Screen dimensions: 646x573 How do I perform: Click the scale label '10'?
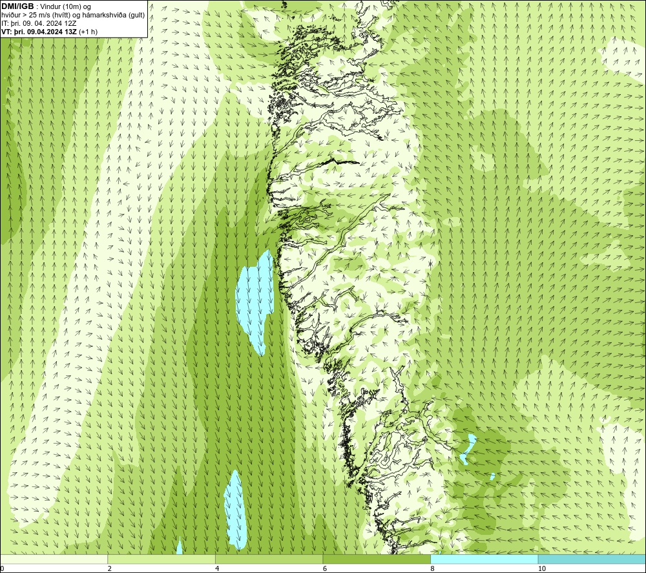coord(542,568)
